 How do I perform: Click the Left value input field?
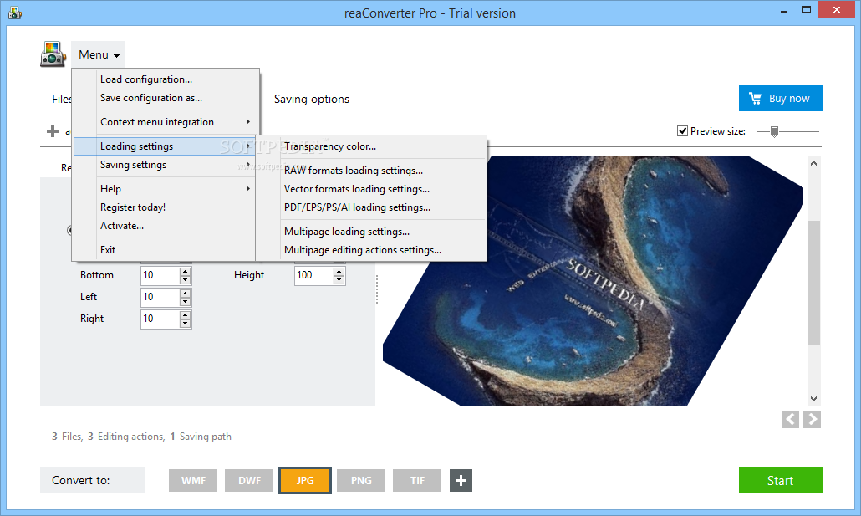click(x=160, y=297)
